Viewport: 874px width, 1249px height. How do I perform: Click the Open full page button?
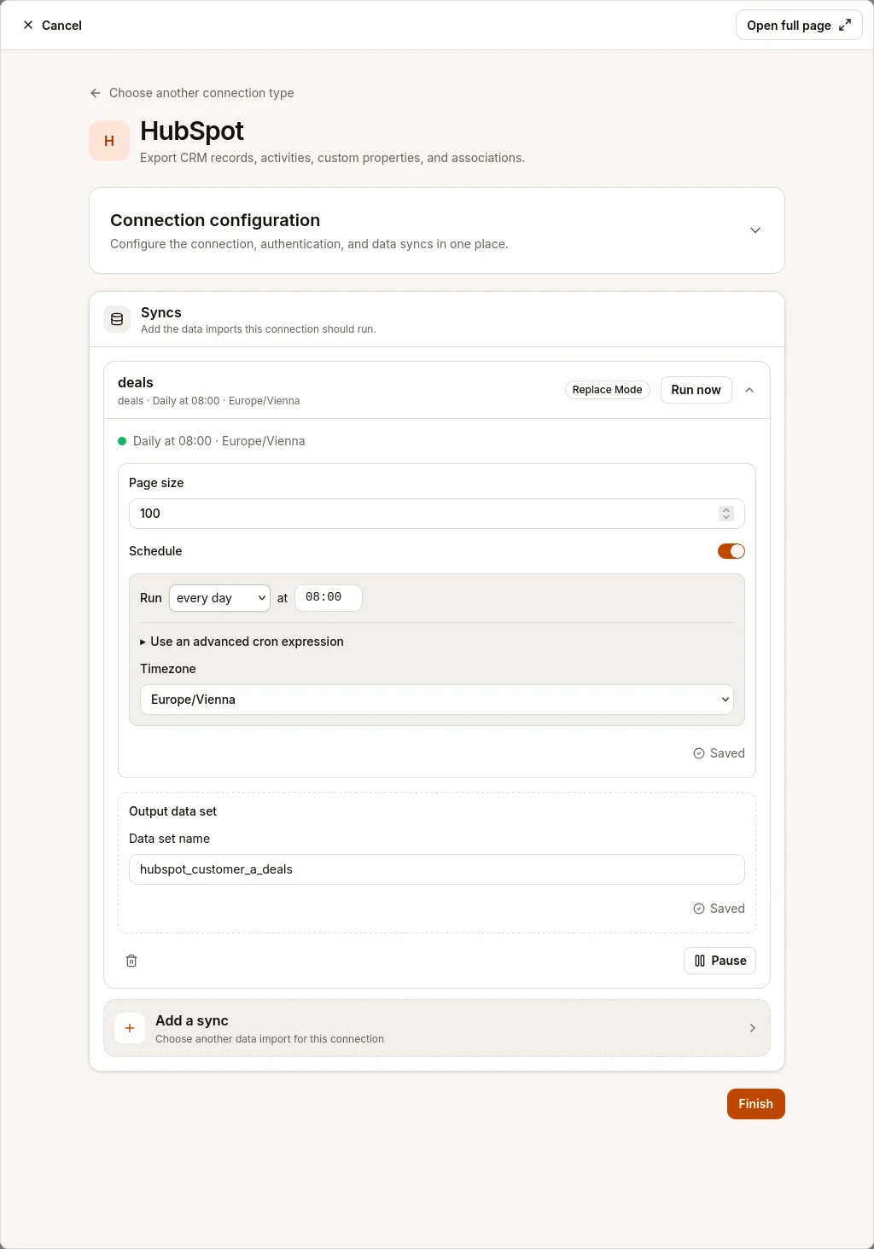799,26
